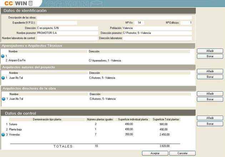The width and height of the screenshot is (225, 157).
Task: Confirm the form with Aceptar
Action: click(155, 153)
